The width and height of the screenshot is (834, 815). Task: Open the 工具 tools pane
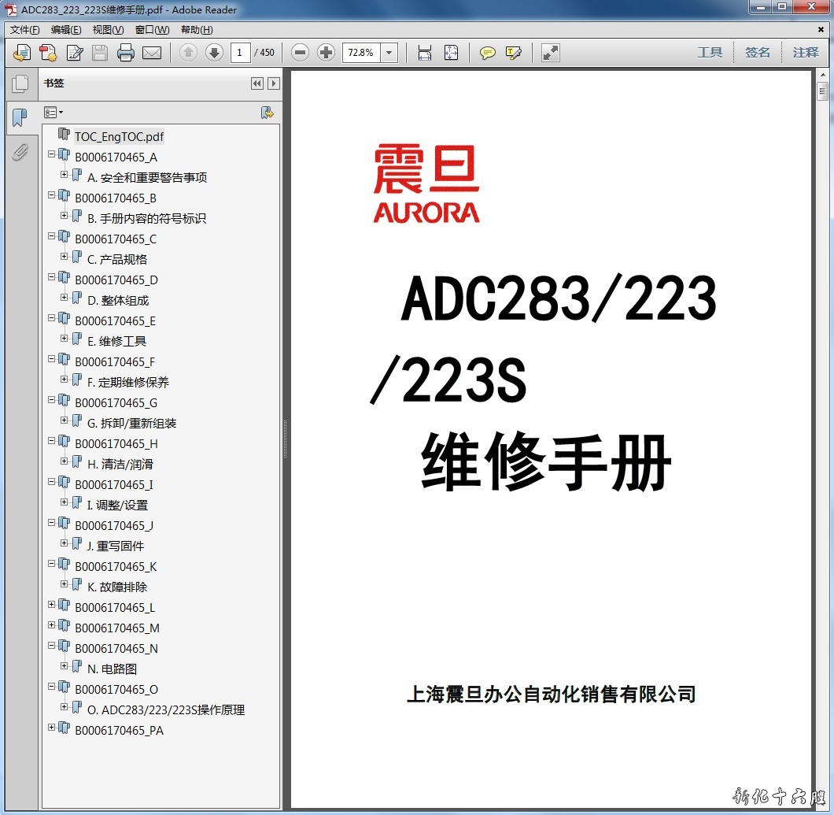(x=710, y=53)
